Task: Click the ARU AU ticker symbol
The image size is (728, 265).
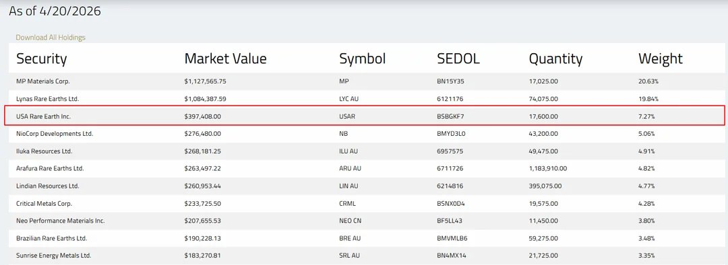Action: coord(350,169)
